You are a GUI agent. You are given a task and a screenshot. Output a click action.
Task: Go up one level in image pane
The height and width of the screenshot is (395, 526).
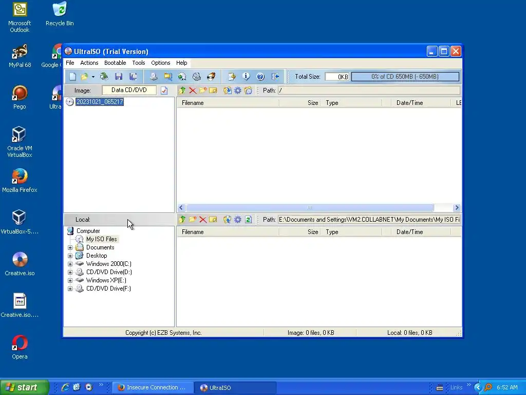click(182, 91)
